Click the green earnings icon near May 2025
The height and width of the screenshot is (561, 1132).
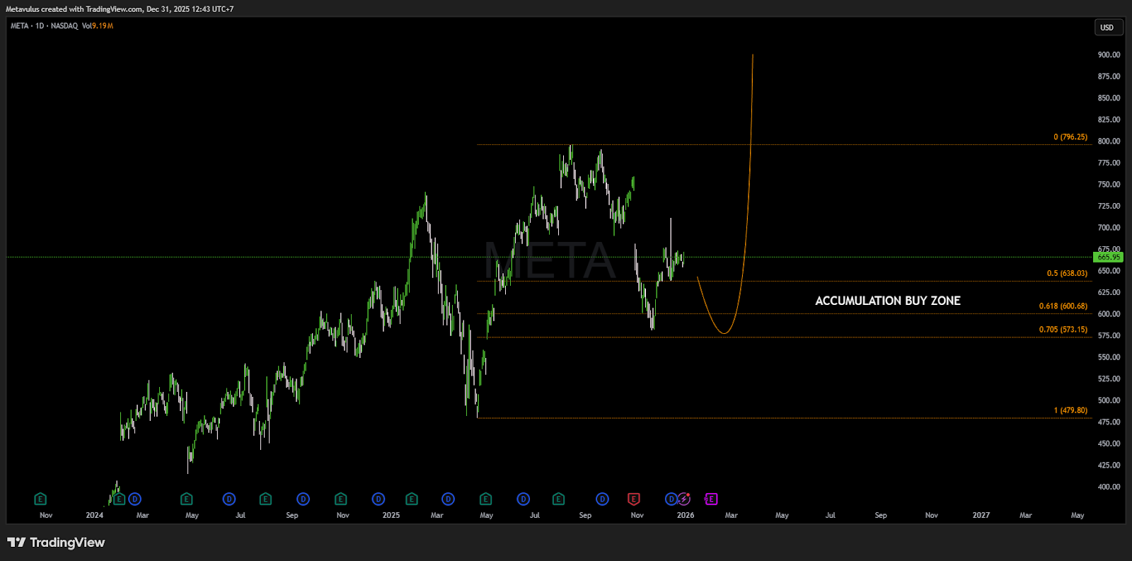(485, 499)
